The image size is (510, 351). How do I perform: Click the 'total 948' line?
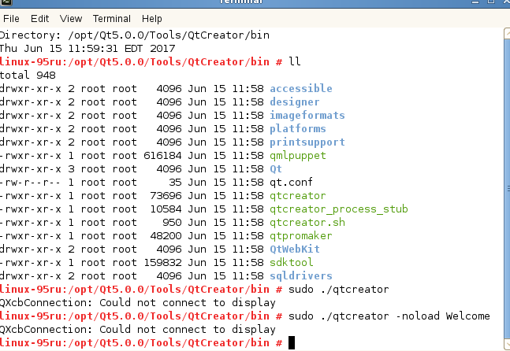28,75
